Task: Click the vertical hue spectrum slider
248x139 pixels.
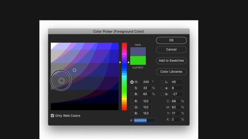Action: (124, 76)
